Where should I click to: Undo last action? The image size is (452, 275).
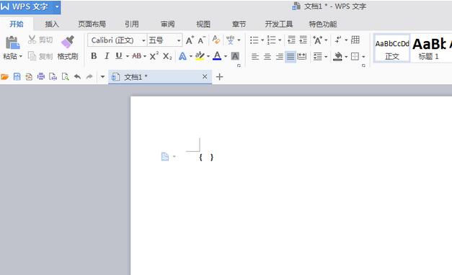point(77,76)
